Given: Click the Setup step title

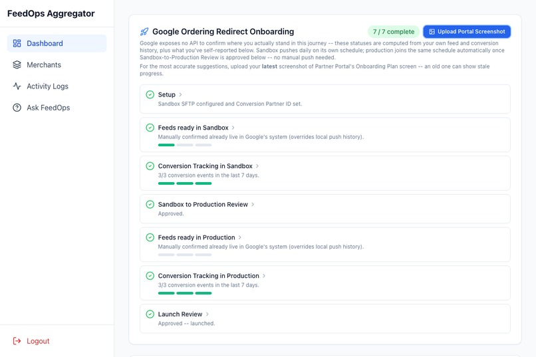Looking at the screenshot, I should coord(166,94).
